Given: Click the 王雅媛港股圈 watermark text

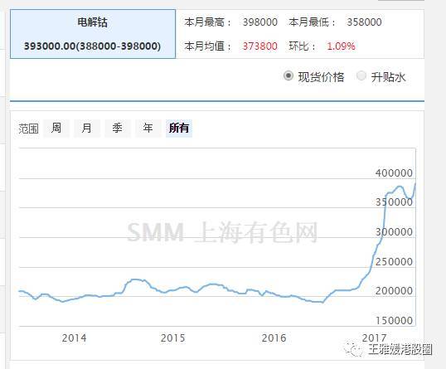Looking at the screenshot, I should click(400, 349).
